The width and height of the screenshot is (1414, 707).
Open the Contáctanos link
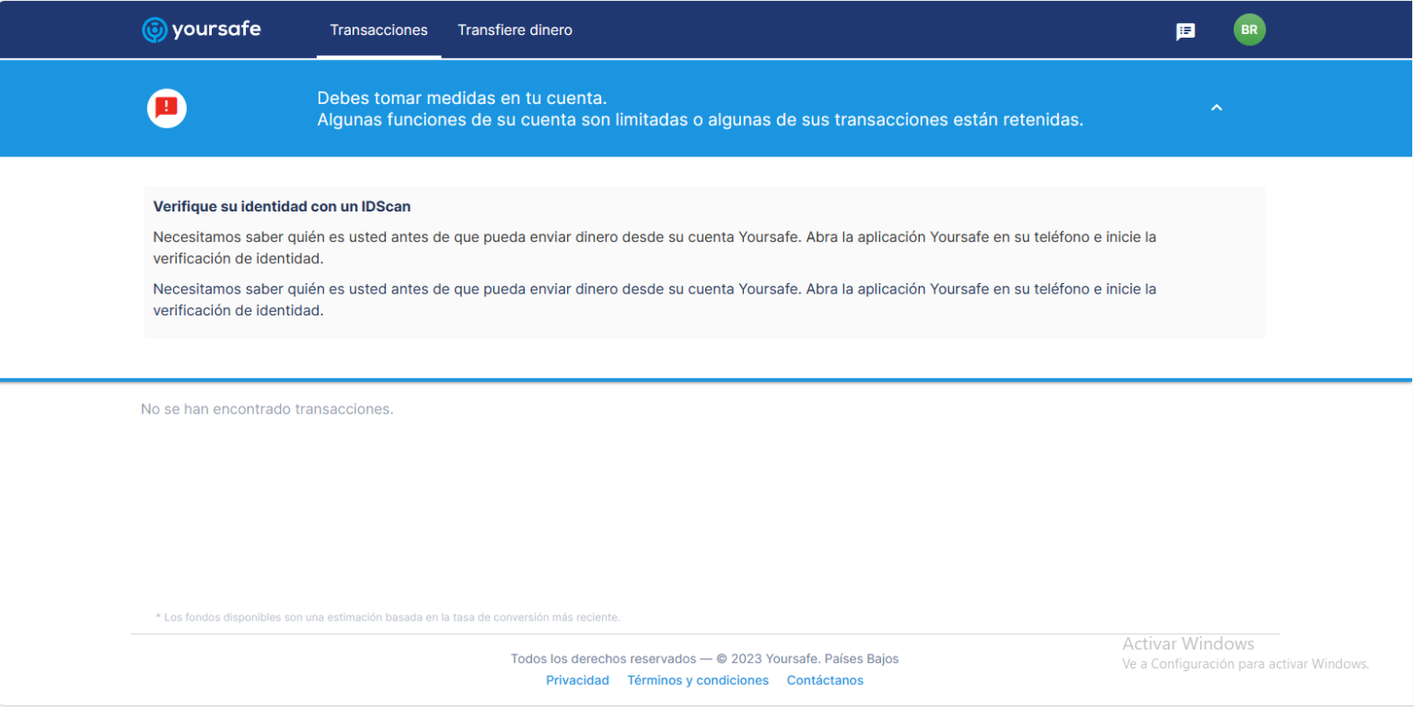click(824, 680)
